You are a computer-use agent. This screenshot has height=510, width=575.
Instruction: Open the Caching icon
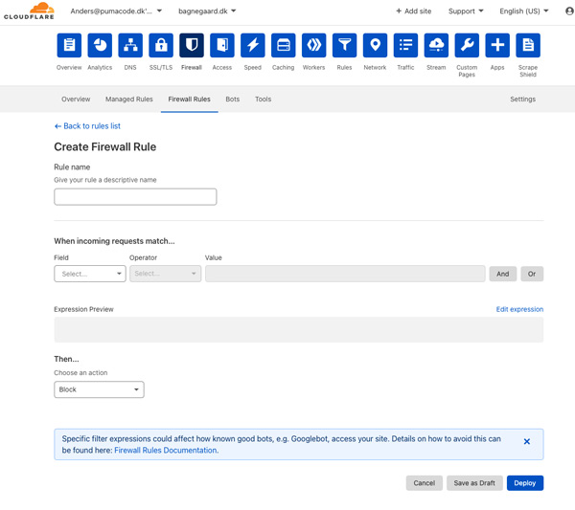pyautogui.click(x=283, y=45)
